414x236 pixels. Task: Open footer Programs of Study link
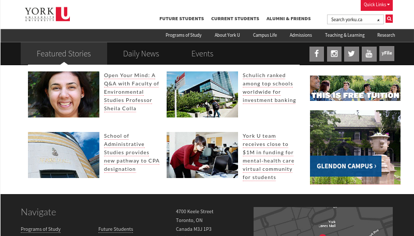coord(41,229)
